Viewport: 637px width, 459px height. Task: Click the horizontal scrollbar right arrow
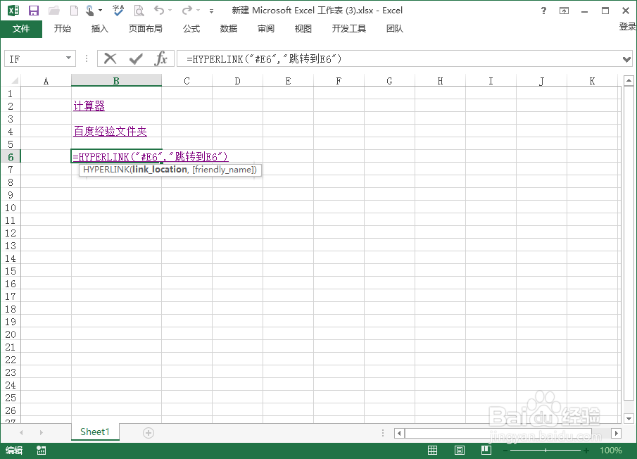pyautogui.click(x=617, y=434)
